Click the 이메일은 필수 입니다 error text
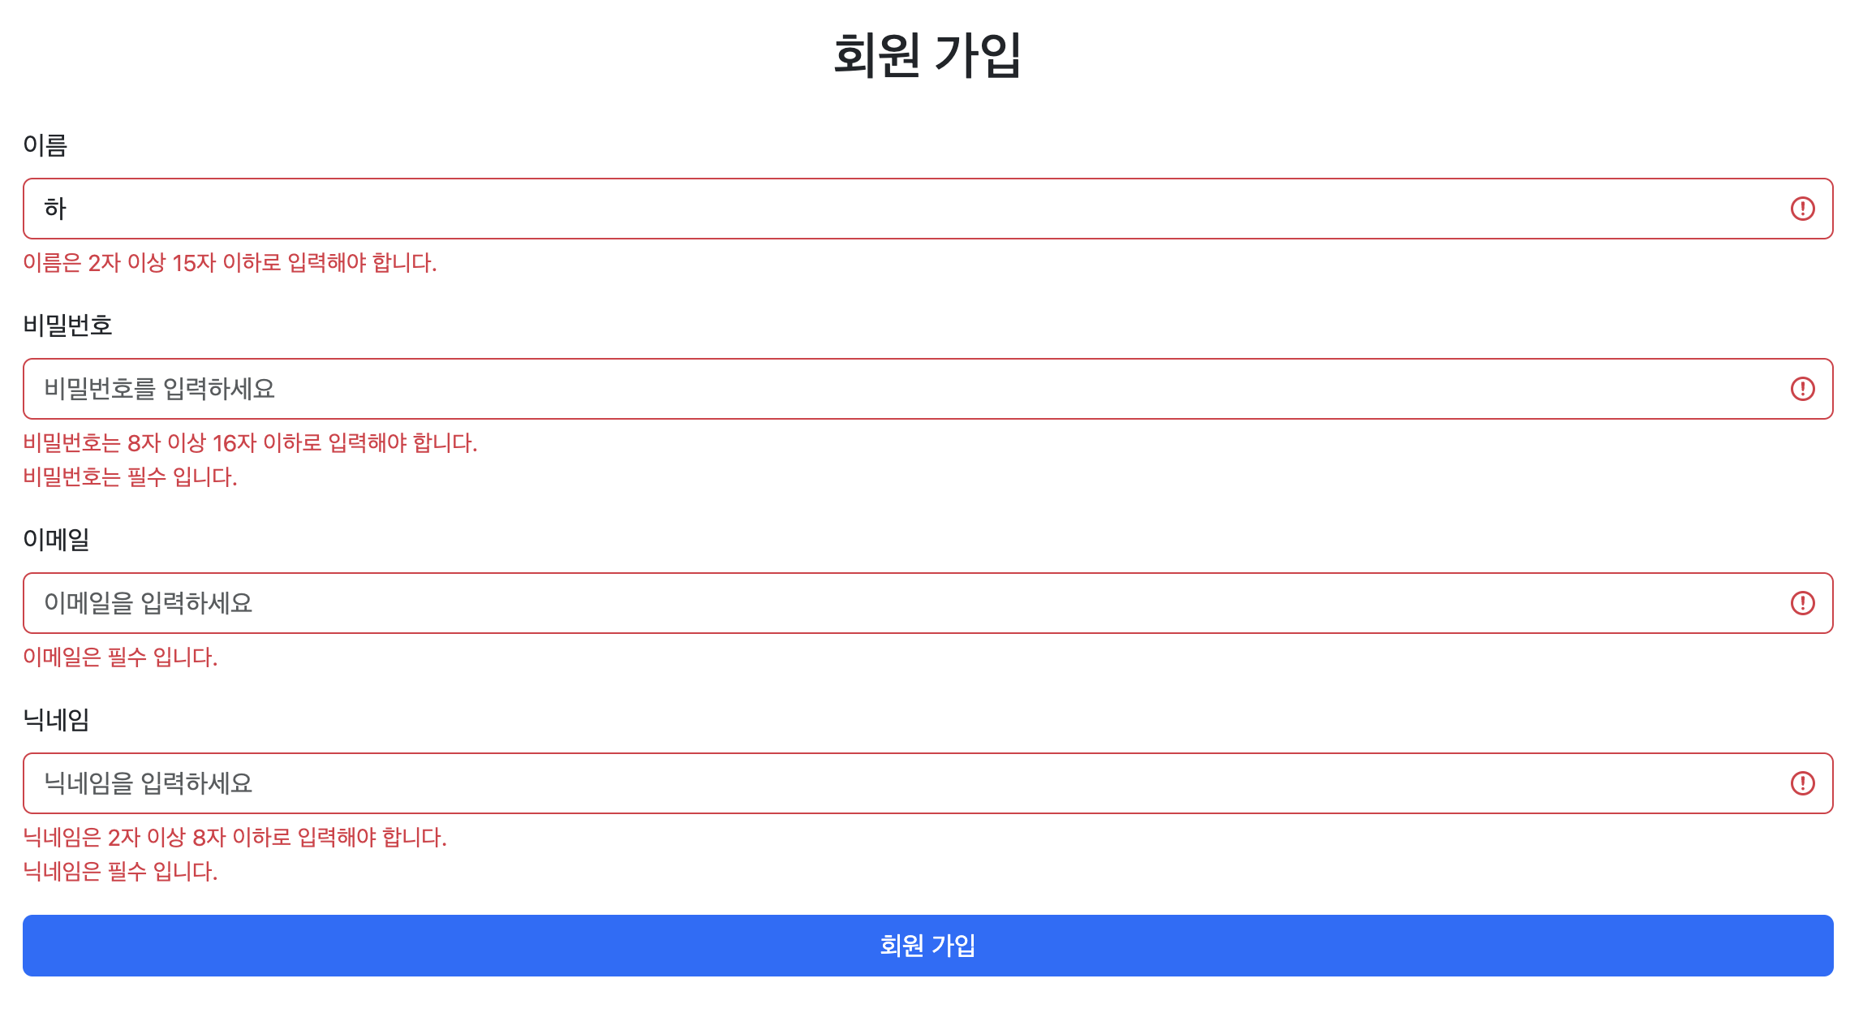This screenshot has width=1876, height=1013. (x=120, y=657)
